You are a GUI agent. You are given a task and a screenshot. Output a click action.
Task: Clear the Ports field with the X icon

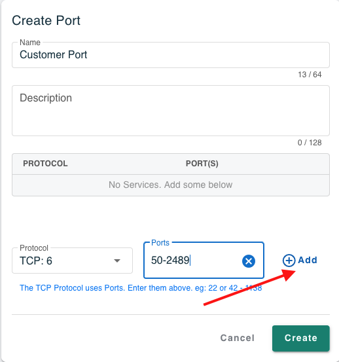point(249,261)
